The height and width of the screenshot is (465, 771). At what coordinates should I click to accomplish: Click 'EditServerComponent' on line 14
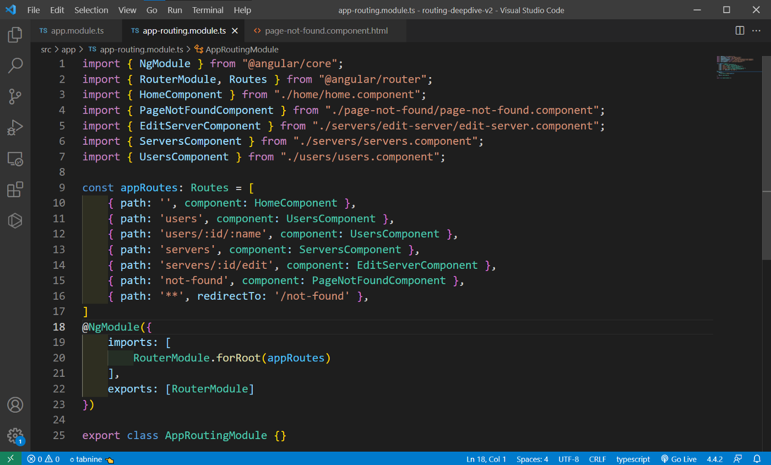coord(417,265)
